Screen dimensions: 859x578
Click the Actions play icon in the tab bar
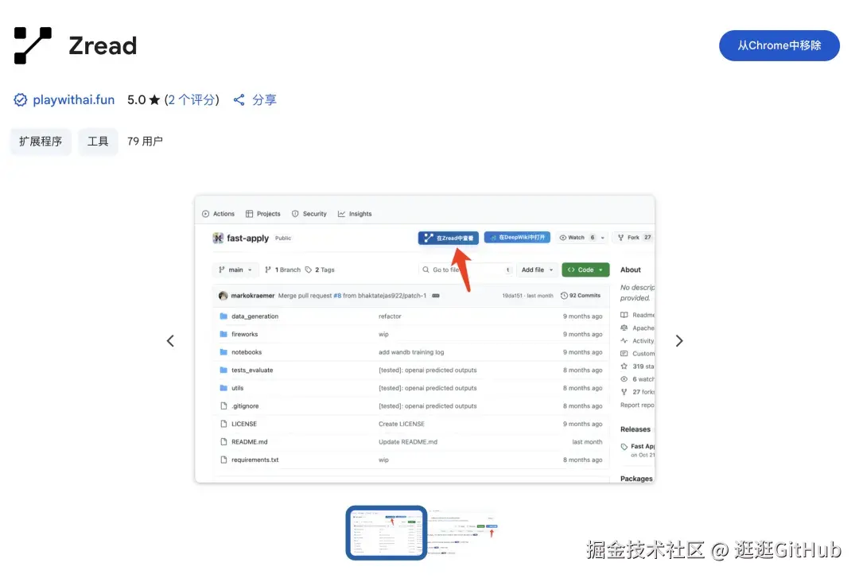pyautogui.click(x=205, y=213)
